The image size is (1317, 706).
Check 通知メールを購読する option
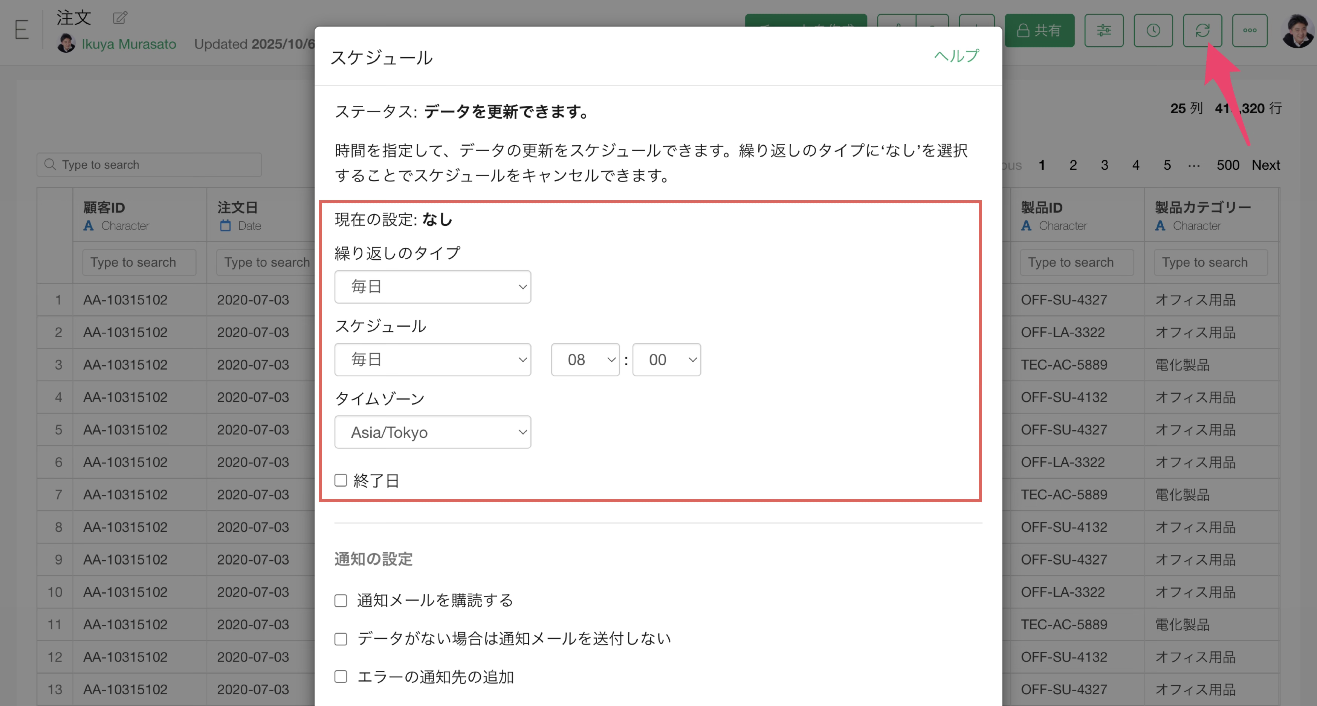click(x=341, y=600)
